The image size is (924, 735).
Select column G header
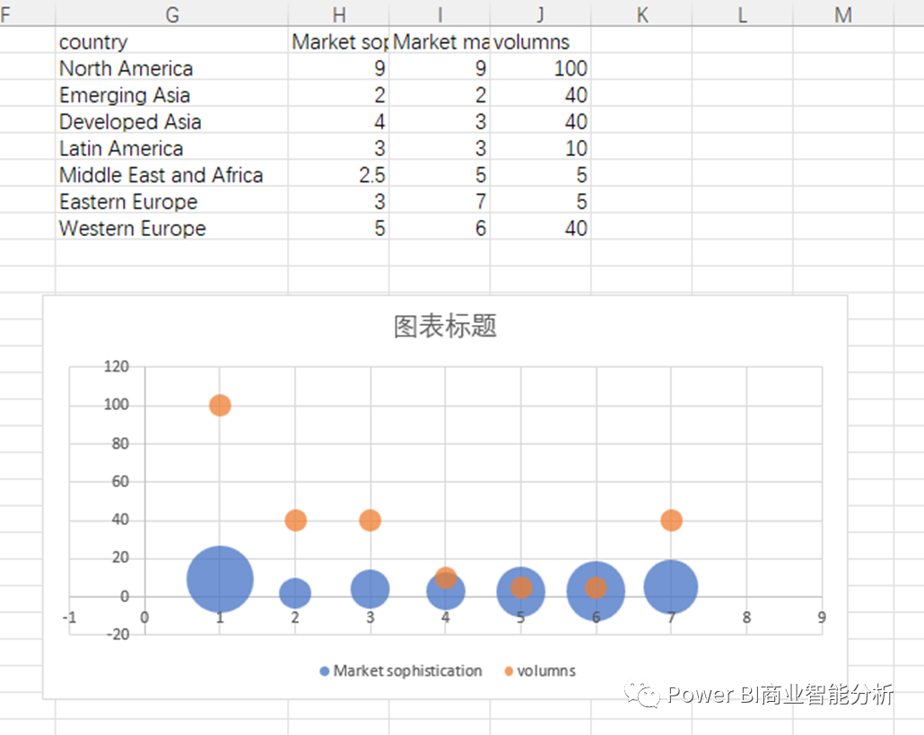pos(172,13)
